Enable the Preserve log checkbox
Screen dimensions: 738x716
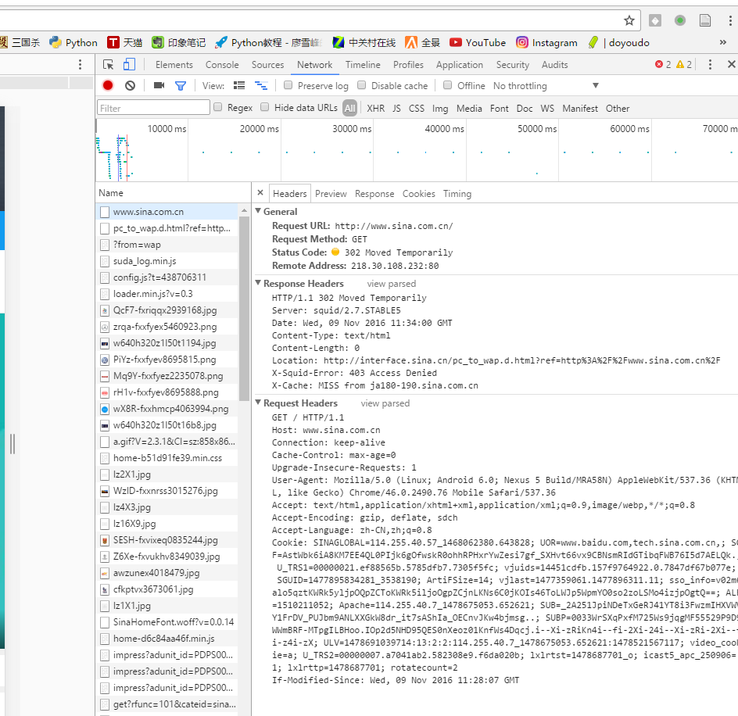point(288,85)
